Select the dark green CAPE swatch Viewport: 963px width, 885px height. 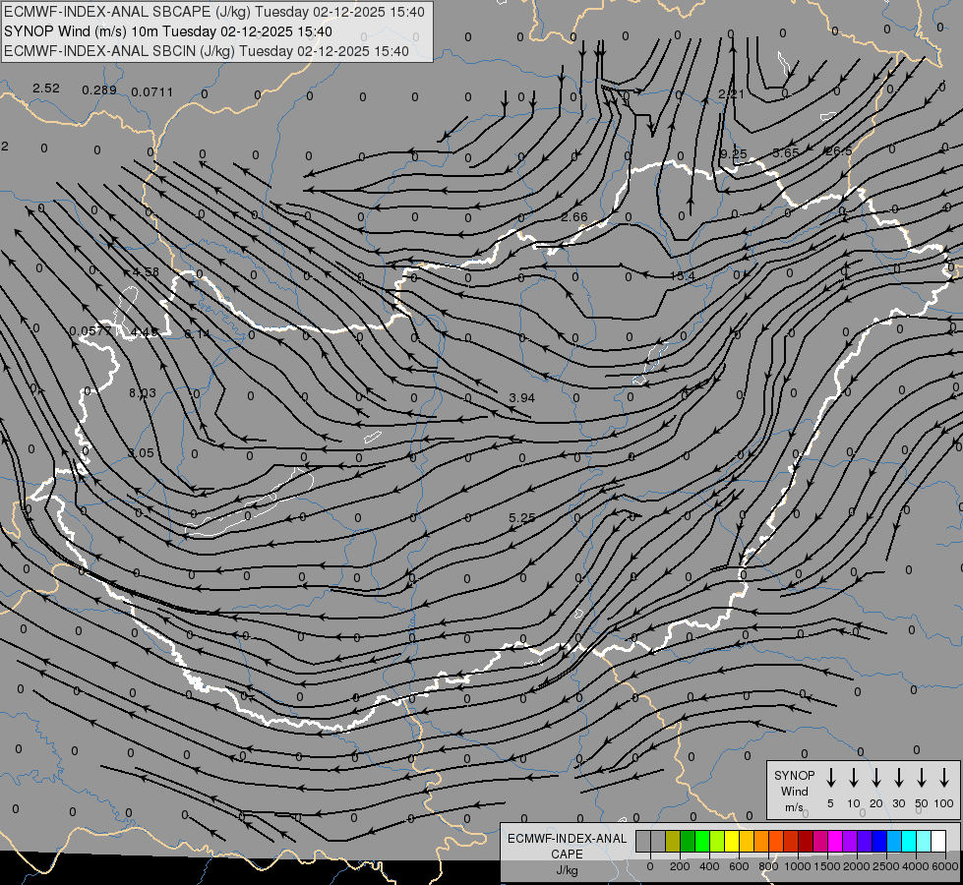pyautogui.click(x=688, y=841)
